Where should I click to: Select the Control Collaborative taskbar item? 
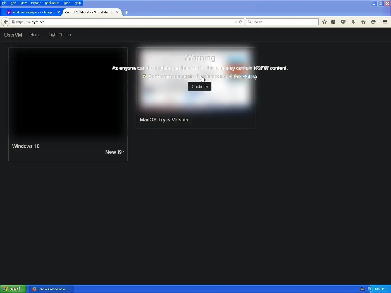(x=51, y=289)
